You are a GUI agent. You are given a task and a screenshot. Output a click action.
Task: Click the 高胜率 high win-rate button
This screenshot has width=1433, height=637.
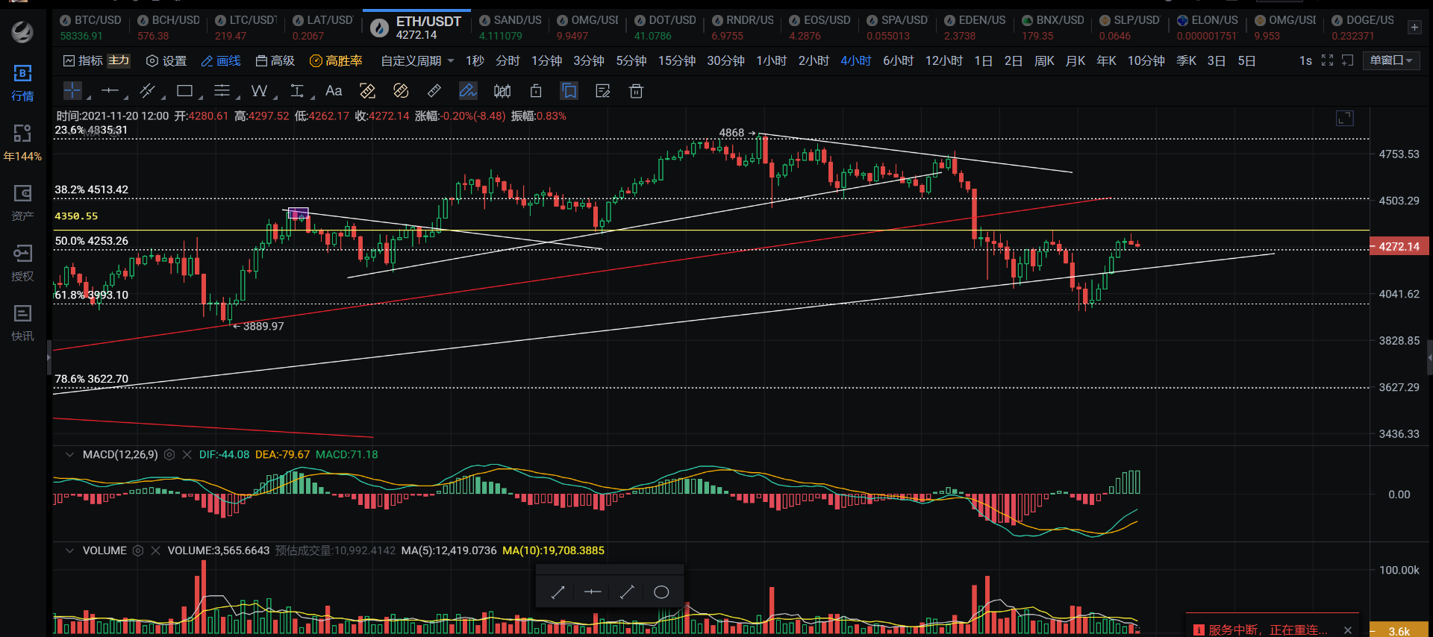[336, 60]
